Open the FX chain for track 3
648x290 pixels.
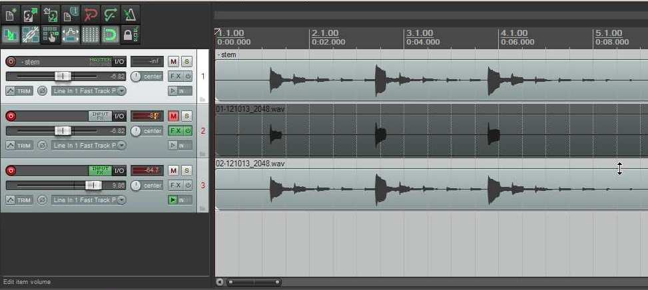176,185
